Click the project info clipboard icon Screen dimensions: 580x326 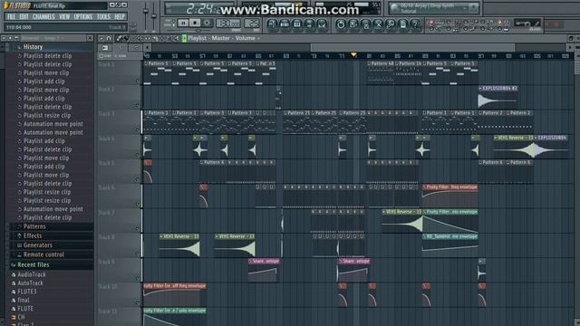click(402, 24)
